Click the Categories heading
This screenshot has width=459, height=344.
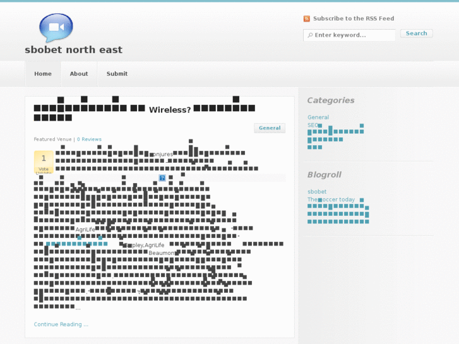331,100
